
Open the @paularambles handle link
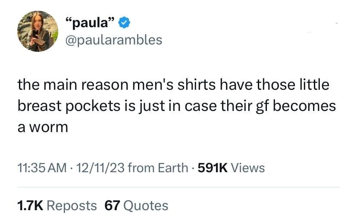pyautogui.click(x=114, y=40)
